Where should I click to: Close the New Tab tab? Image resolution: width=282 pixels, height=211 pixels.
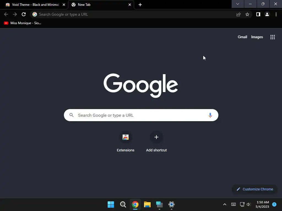coord(130,5)
